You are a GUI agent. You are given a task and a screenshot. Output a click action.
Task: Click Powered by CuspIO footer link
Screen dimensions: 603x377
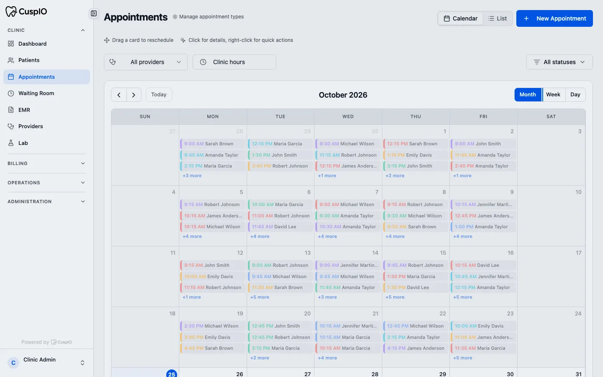point(46,342)
